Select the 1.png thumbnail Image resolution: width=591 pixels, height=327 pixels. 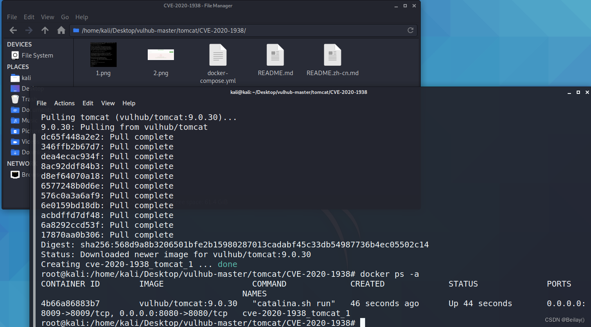click(x=103, y=55)
